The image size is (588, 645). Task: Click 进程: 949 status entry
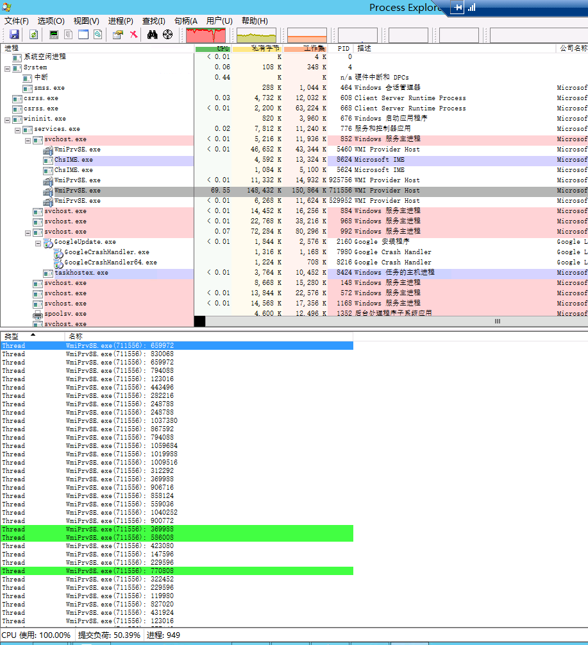(164, 635)
